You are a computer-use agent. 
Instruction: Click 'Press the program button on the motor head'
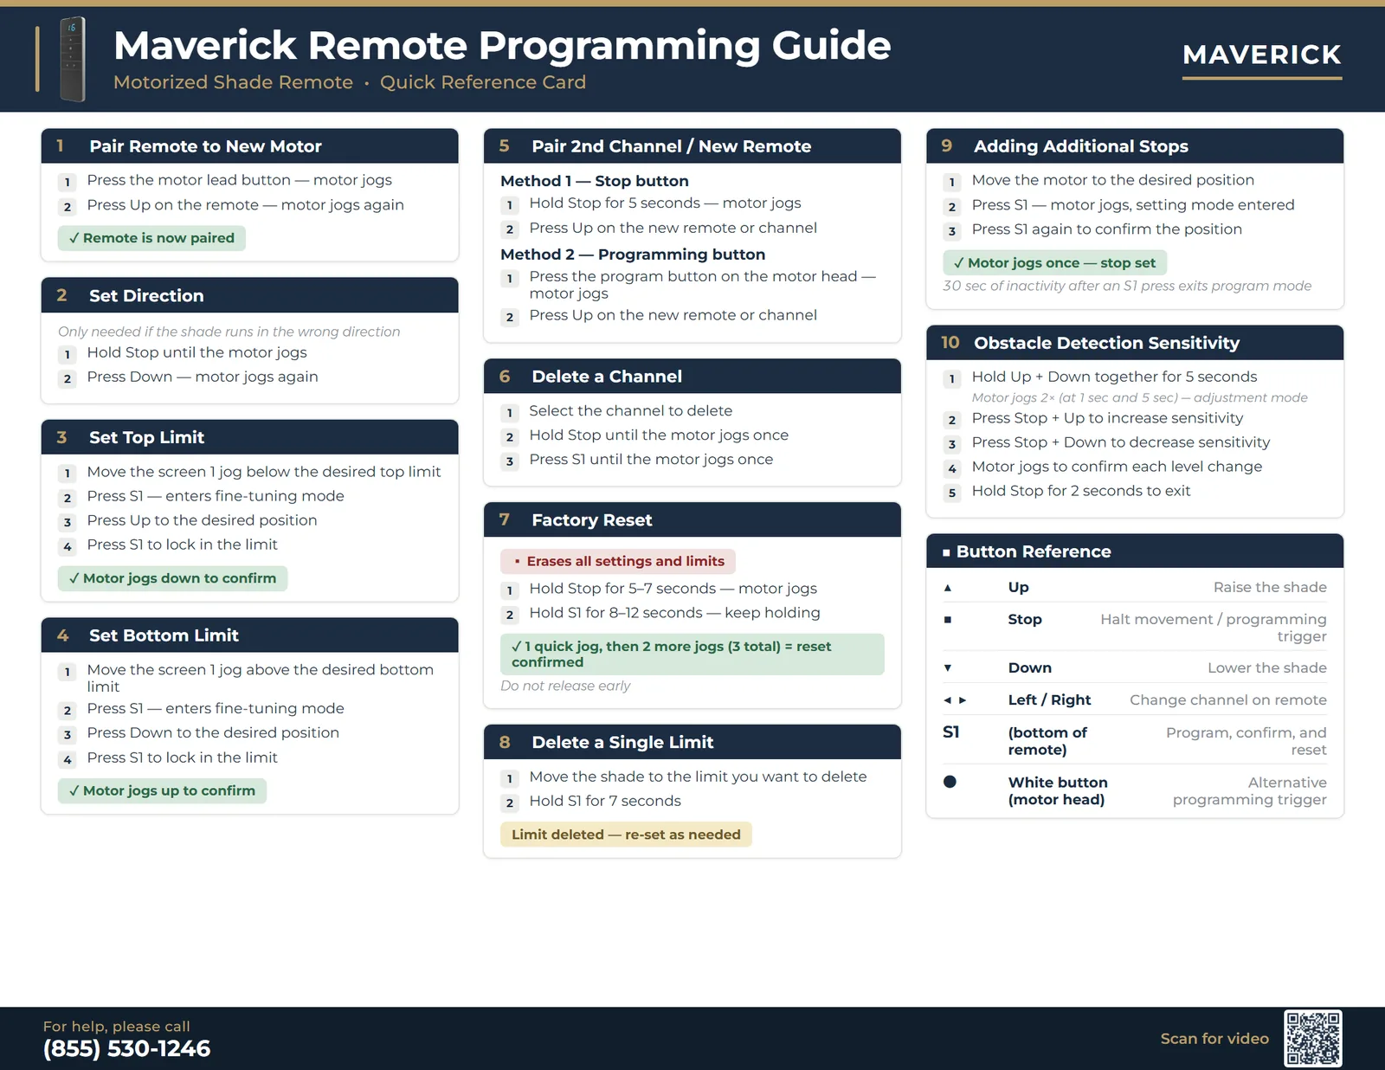[703, 285]
